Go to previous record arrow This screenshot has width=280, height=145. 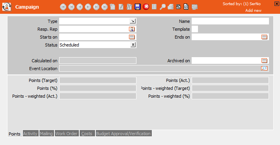[x=80, y=7]
